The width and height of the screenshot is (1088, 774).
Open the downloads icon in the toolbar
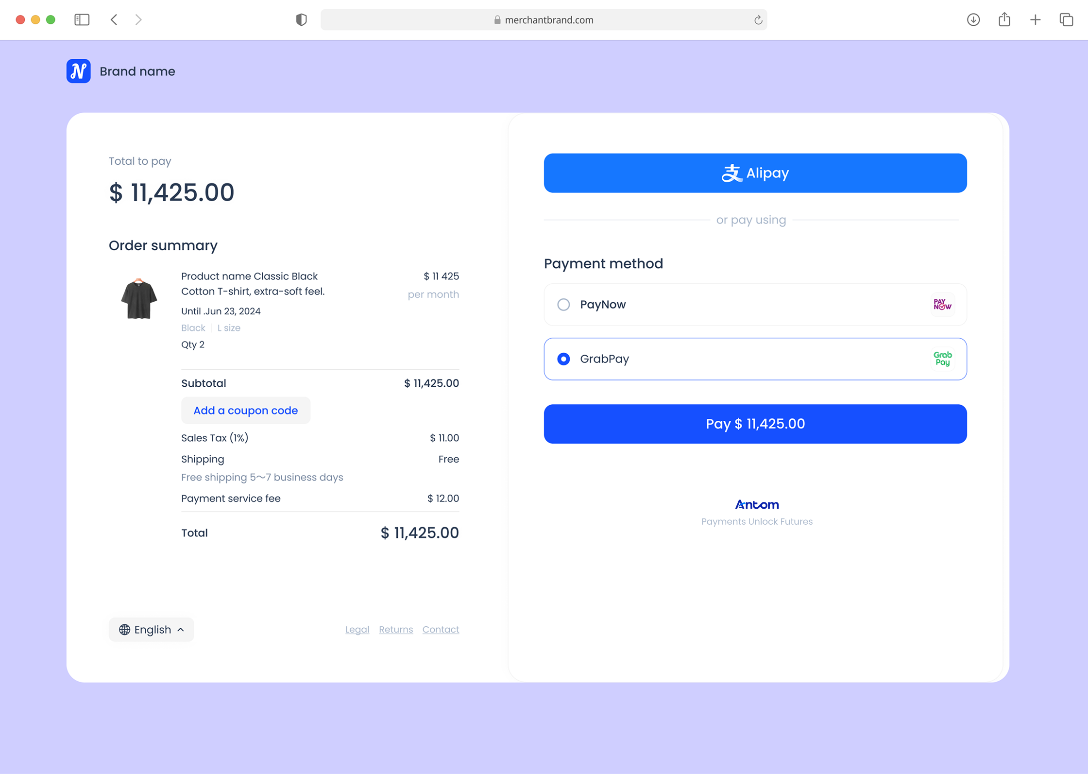coord(973,19)
